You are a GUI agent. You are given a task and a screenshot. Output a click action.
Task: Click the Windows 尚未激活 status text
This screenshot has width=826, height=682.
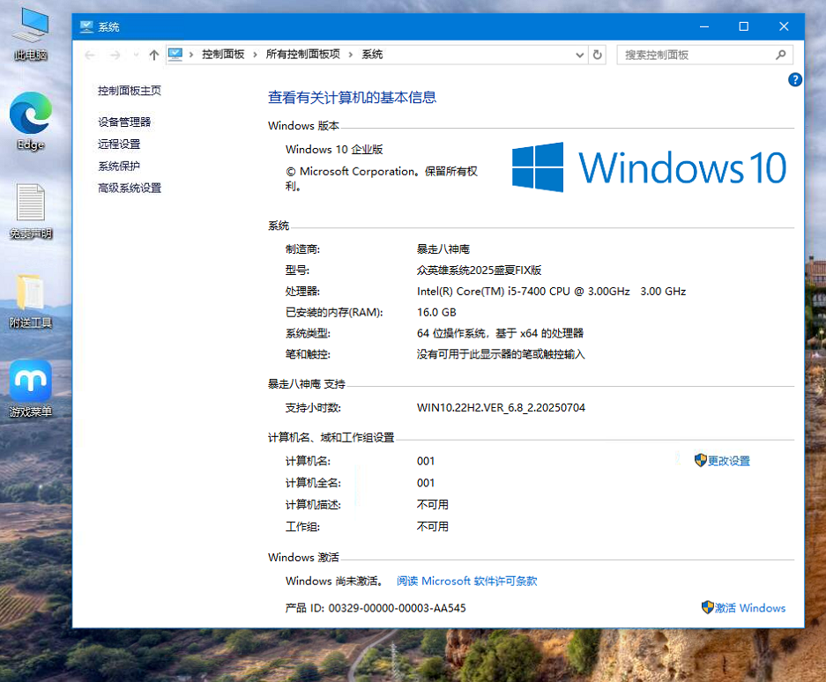(x=334, y=581)
